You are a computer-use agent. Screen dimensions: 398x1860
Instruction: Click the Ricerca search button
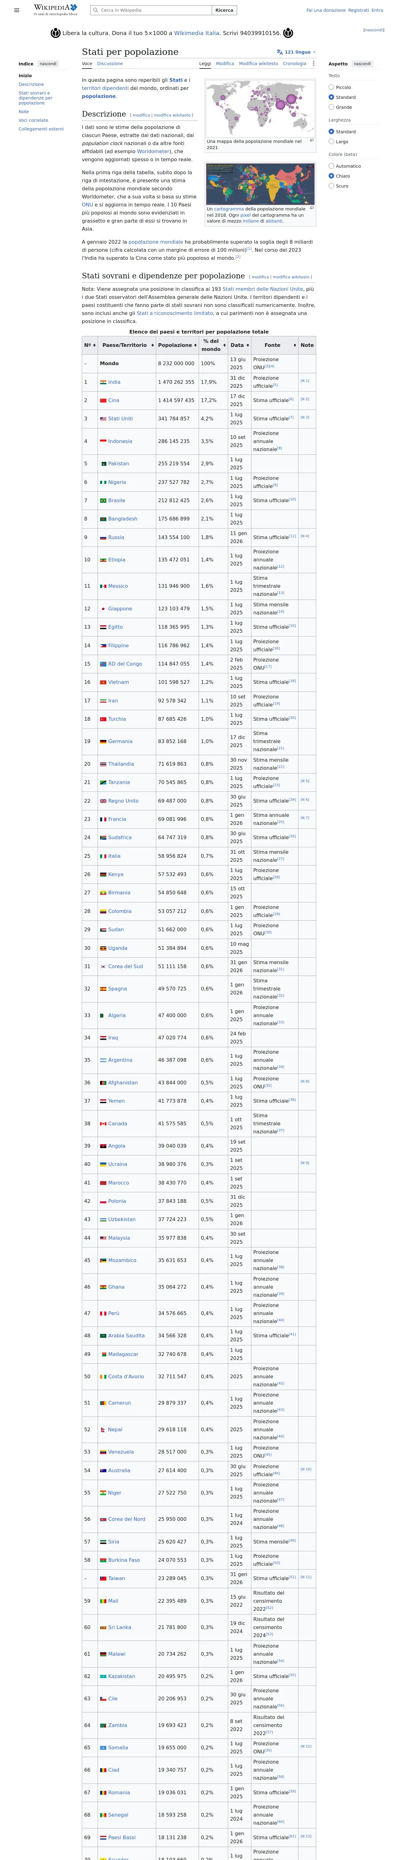point(224,10)
